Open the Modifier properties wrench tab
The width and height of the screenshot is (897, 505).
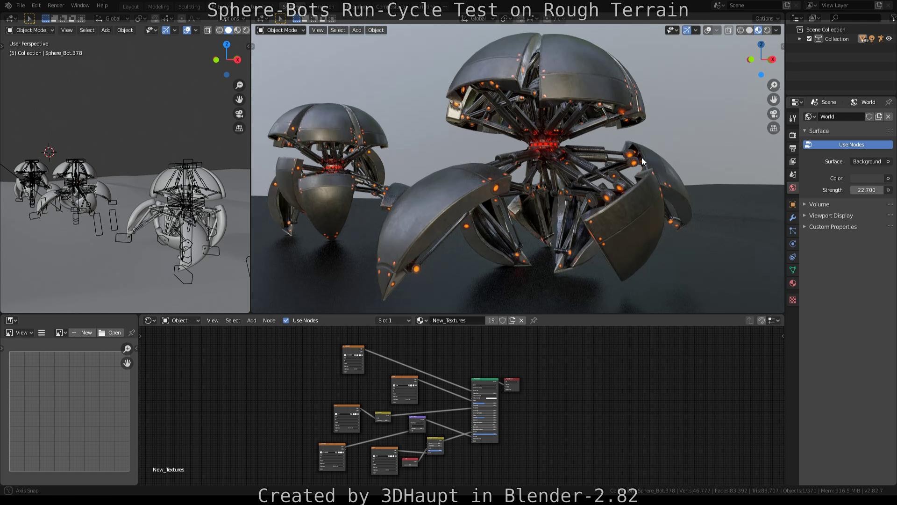pos(792,217)
